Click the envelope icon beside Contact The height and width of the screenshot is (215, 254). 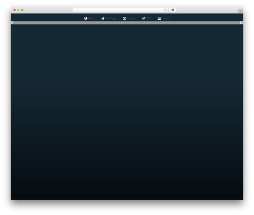pos(160,18)
